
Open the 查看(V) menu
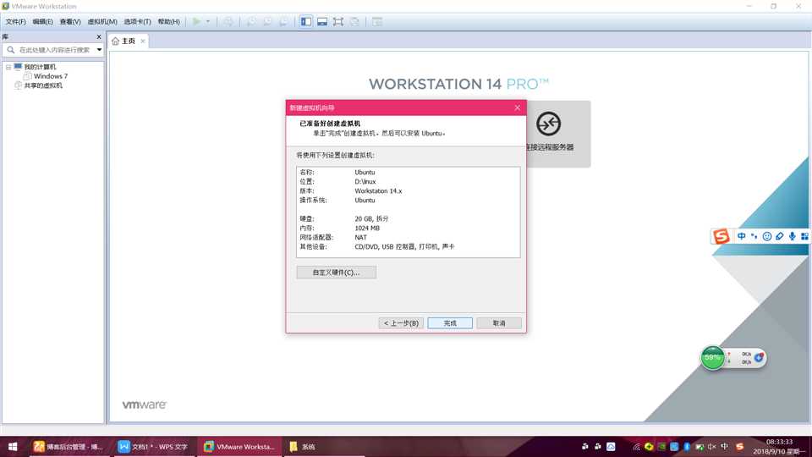pyautogui.click(x=70, y=22)
